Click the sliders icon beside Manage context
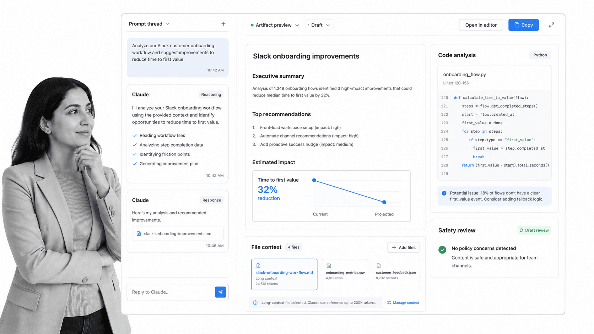The width and height of the screenshot is (594, 334). point(389,303)
